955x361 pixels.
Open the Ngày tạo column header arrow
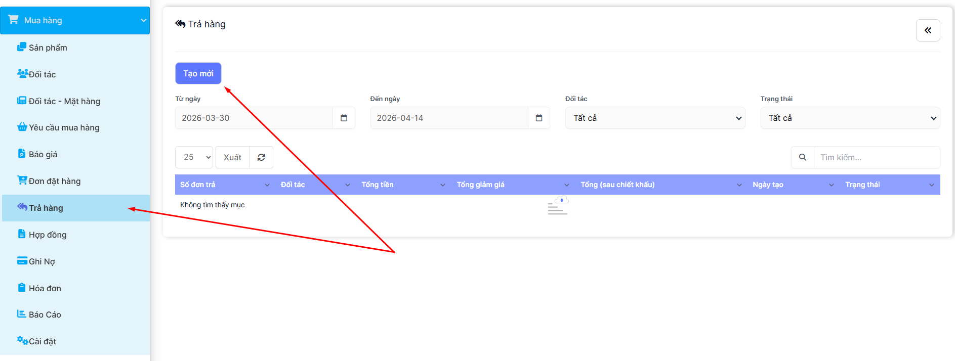(x=831, y=185)
